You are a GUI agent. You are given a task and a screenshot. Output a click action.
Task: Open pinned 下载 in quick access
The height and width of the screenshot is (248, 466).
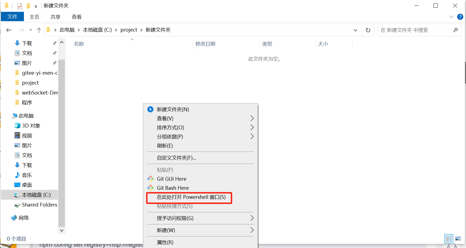23,43
